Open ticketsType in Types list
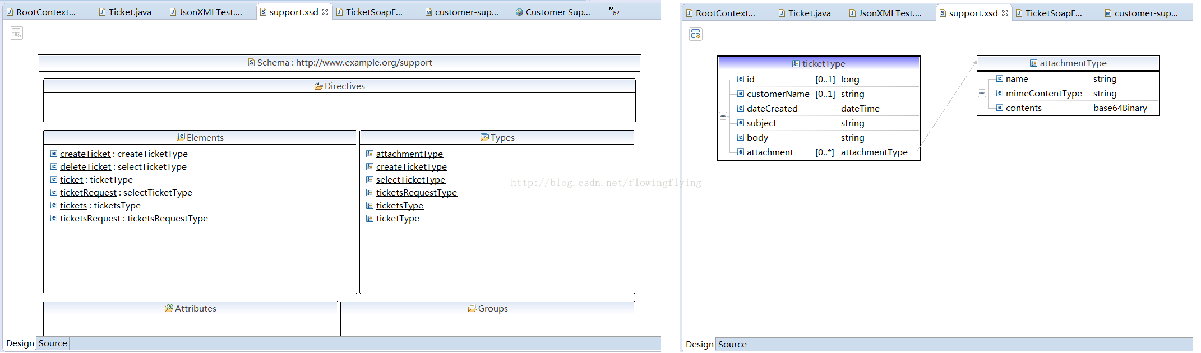1201x353 pixels. tap(400, 205)
